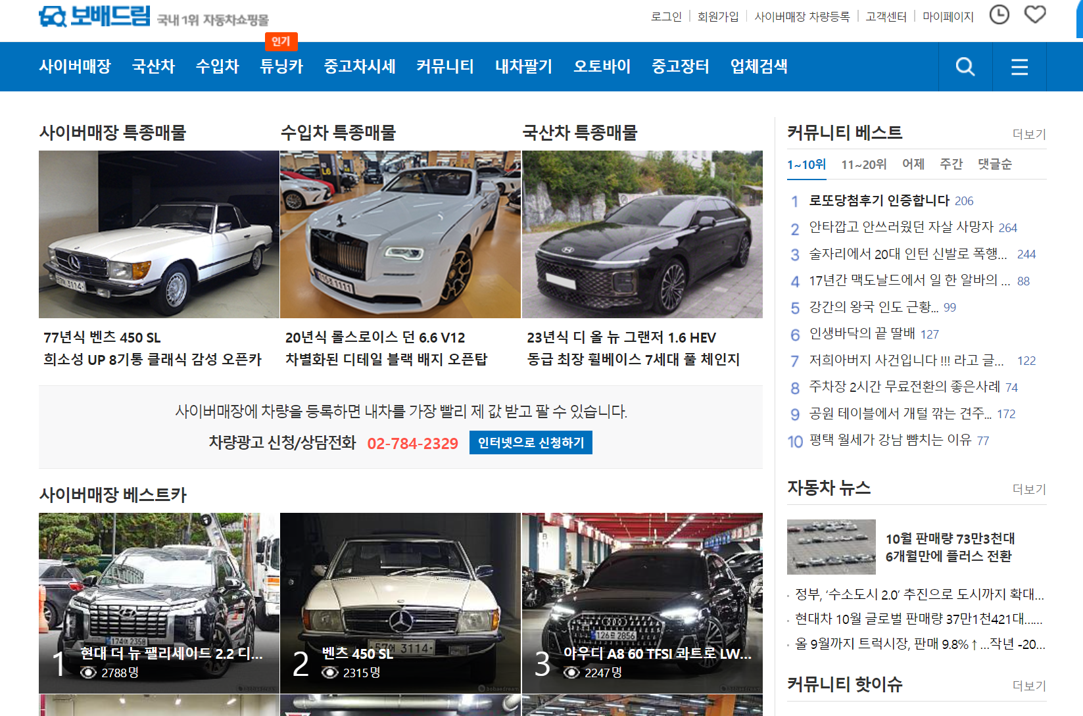Open 업체검색 menu

click(x=759, y=66)
